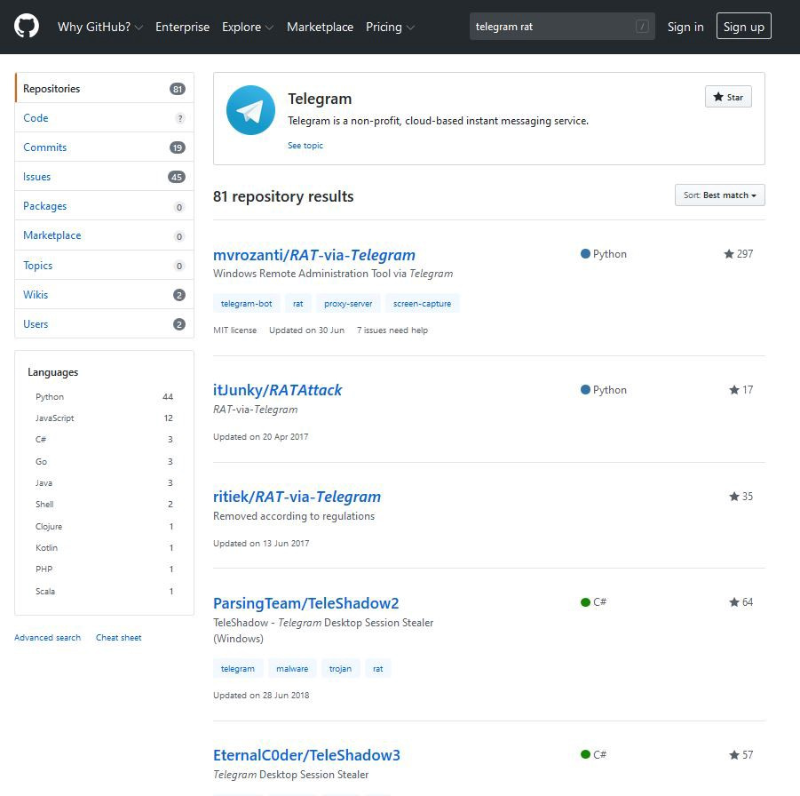Click star count of ParsingTeam/TeleShadow2
Image resolution: width=800 pixels, height=796 pixels.
[x=741, y=602]
